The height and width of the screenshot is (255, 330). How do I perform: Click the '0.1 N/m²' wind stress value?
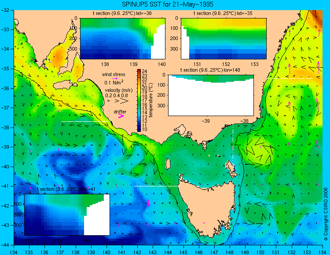tap(114, 82)
